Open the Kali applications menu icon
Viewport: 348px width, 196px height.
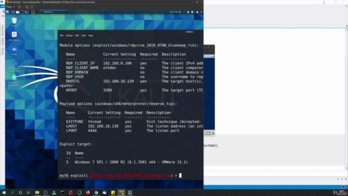[x=7, y=12]
